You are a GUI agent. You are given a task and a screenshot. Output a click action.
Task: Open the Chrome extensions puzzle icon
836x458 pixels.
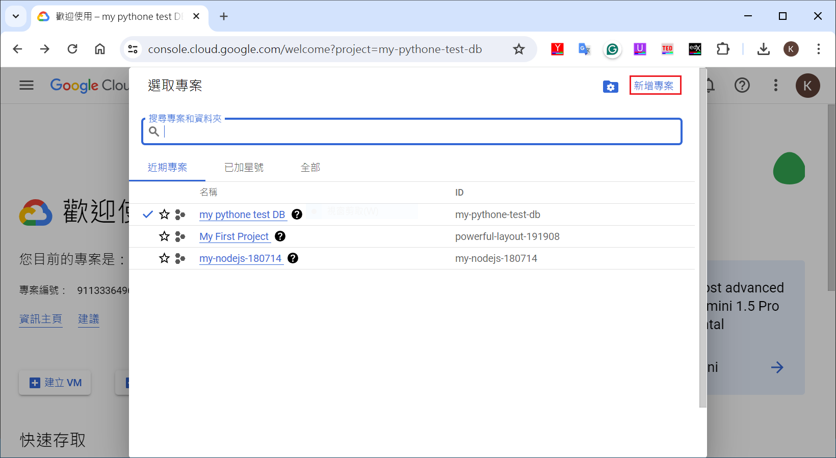[723, 49]
